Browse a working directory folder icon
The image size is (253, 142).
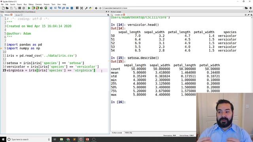[246, 8]
